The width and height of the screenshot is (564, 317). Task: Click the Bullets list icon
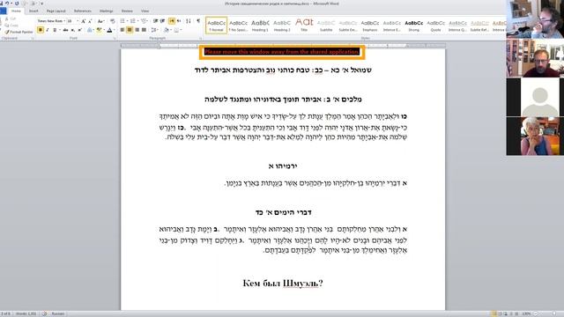[122, 21]
